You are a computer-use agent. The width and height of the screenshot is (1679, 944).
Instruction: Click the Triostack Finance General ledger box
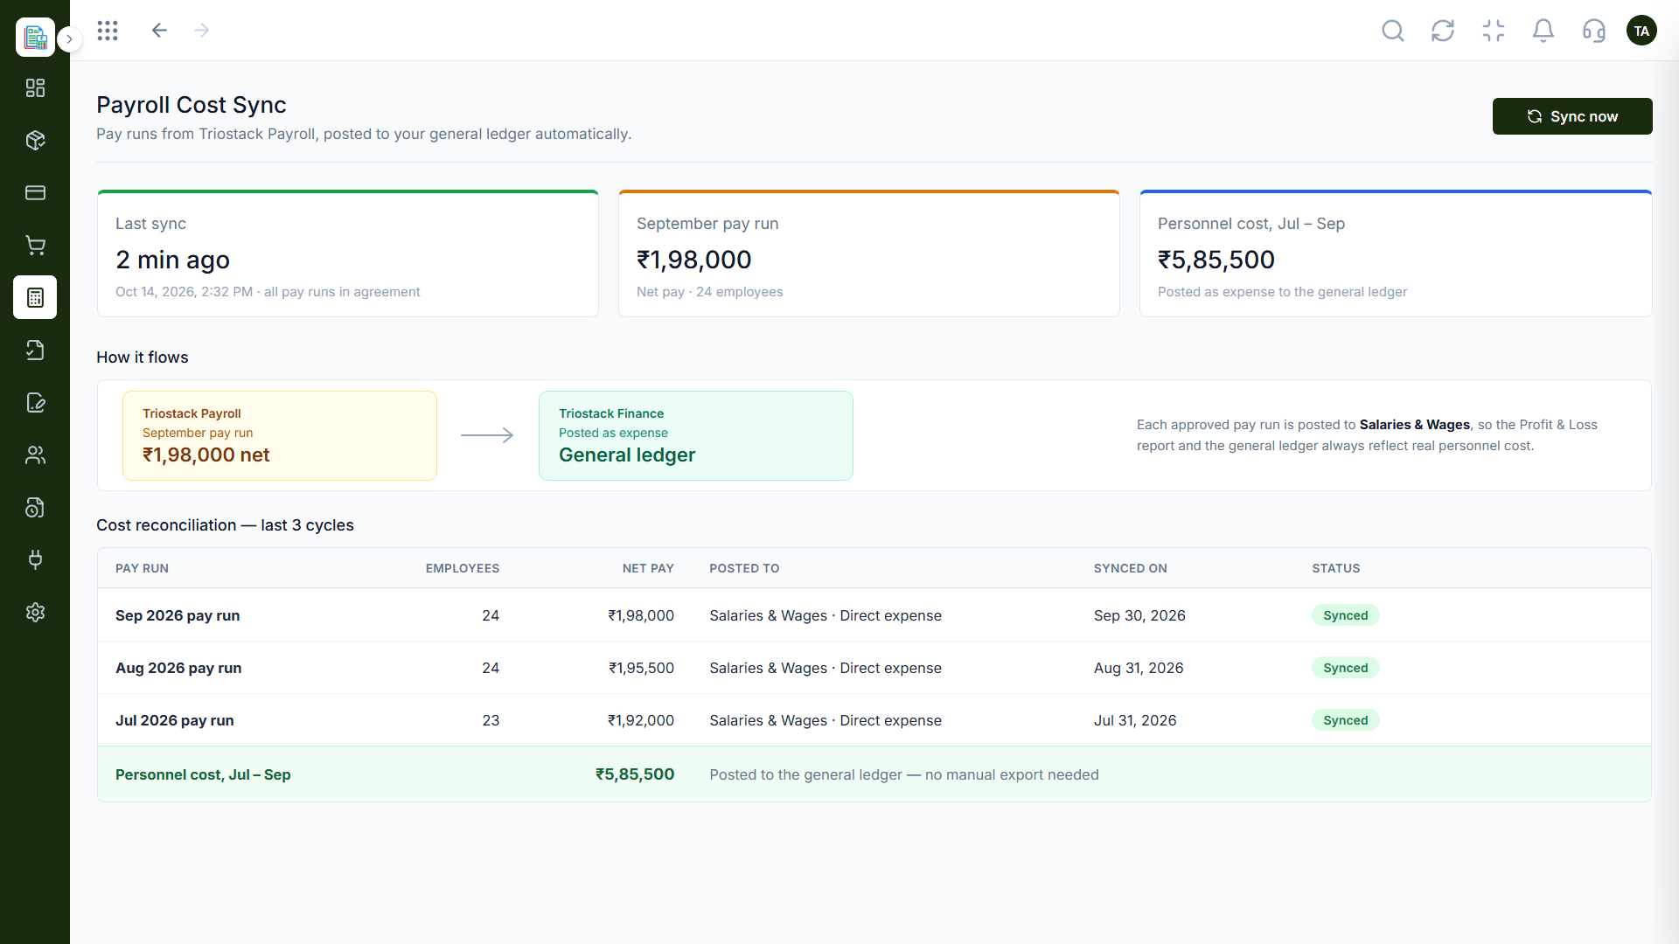pos(695,435)
